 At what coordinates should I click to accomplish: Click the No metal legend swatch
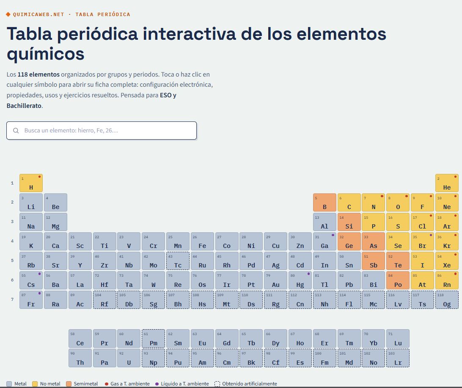coord(35,384)
